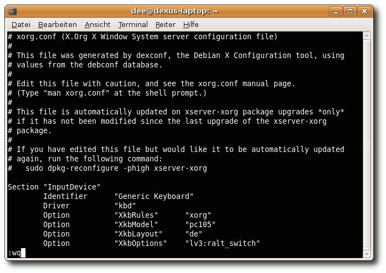Image resolution: width=386 pixels, height=273 pixels.
Task: Click the "Generic Keyboard" identifier value
Action: pos(154,196)
